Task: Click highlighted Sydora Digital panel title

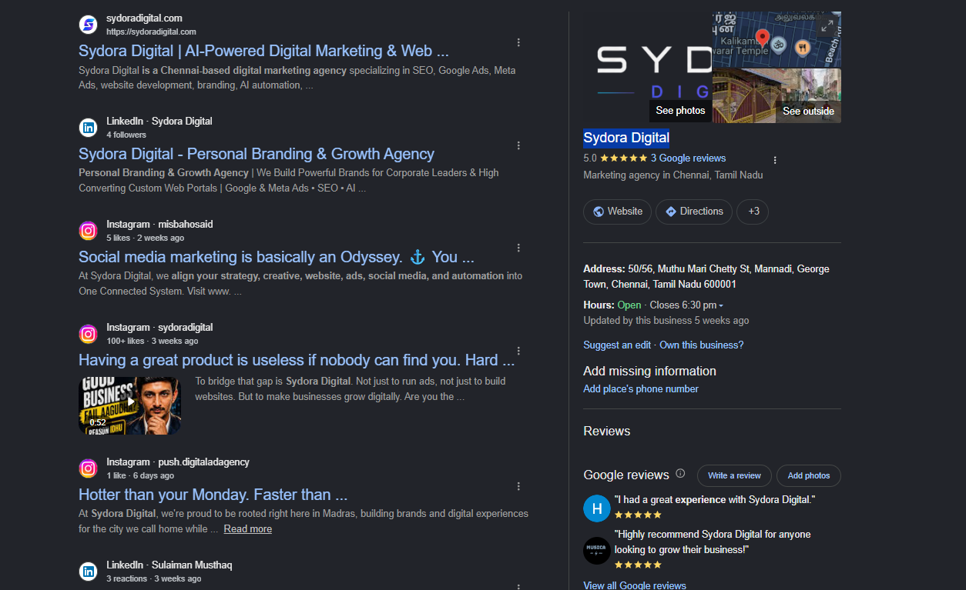Action: click(x=626, y=138)
